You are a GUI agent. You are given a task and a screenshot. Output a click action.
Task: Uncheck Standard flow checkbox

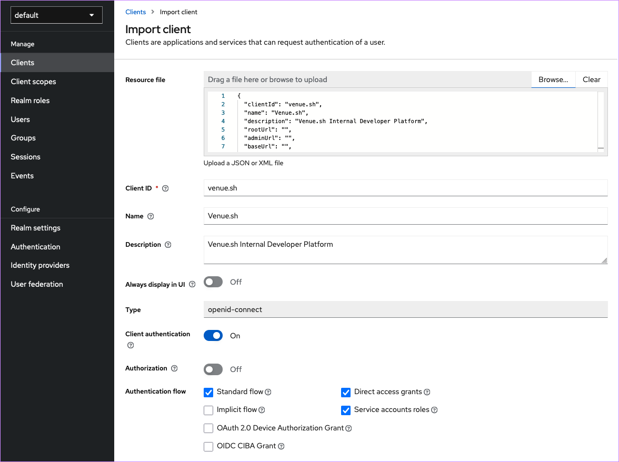208,392
